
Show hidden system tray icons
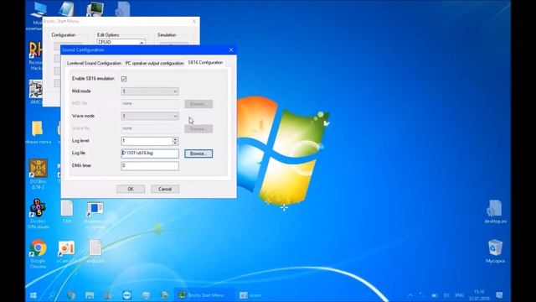tap(410, 295)
